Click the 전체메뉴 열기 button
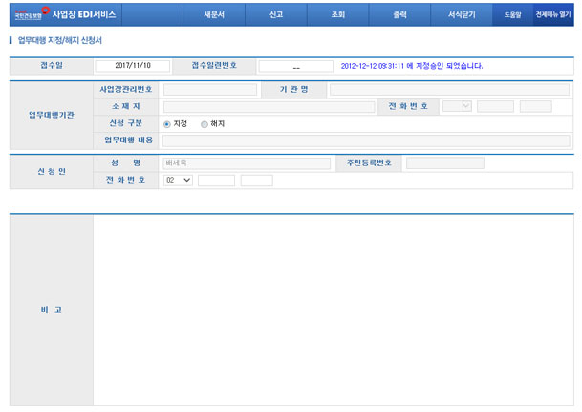582x412 pixels. click(x=553, y=15)
